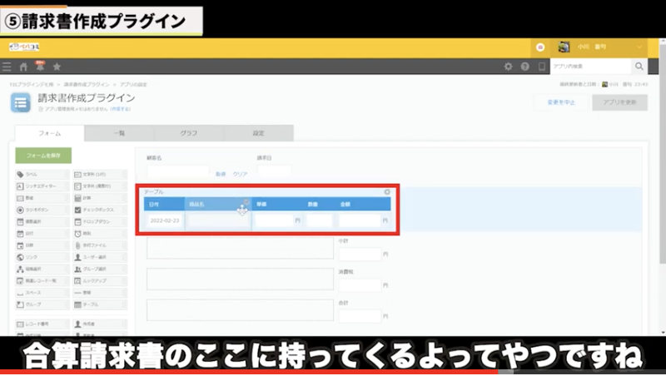Viewport: 666px width, 376px height.
Task: Switch to the グラフ tab
Action: [189, 133]
